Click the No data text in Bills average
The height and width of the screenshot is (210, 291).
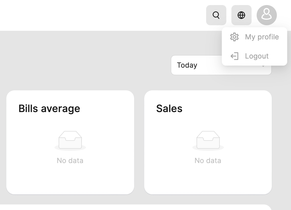(70, 161)
